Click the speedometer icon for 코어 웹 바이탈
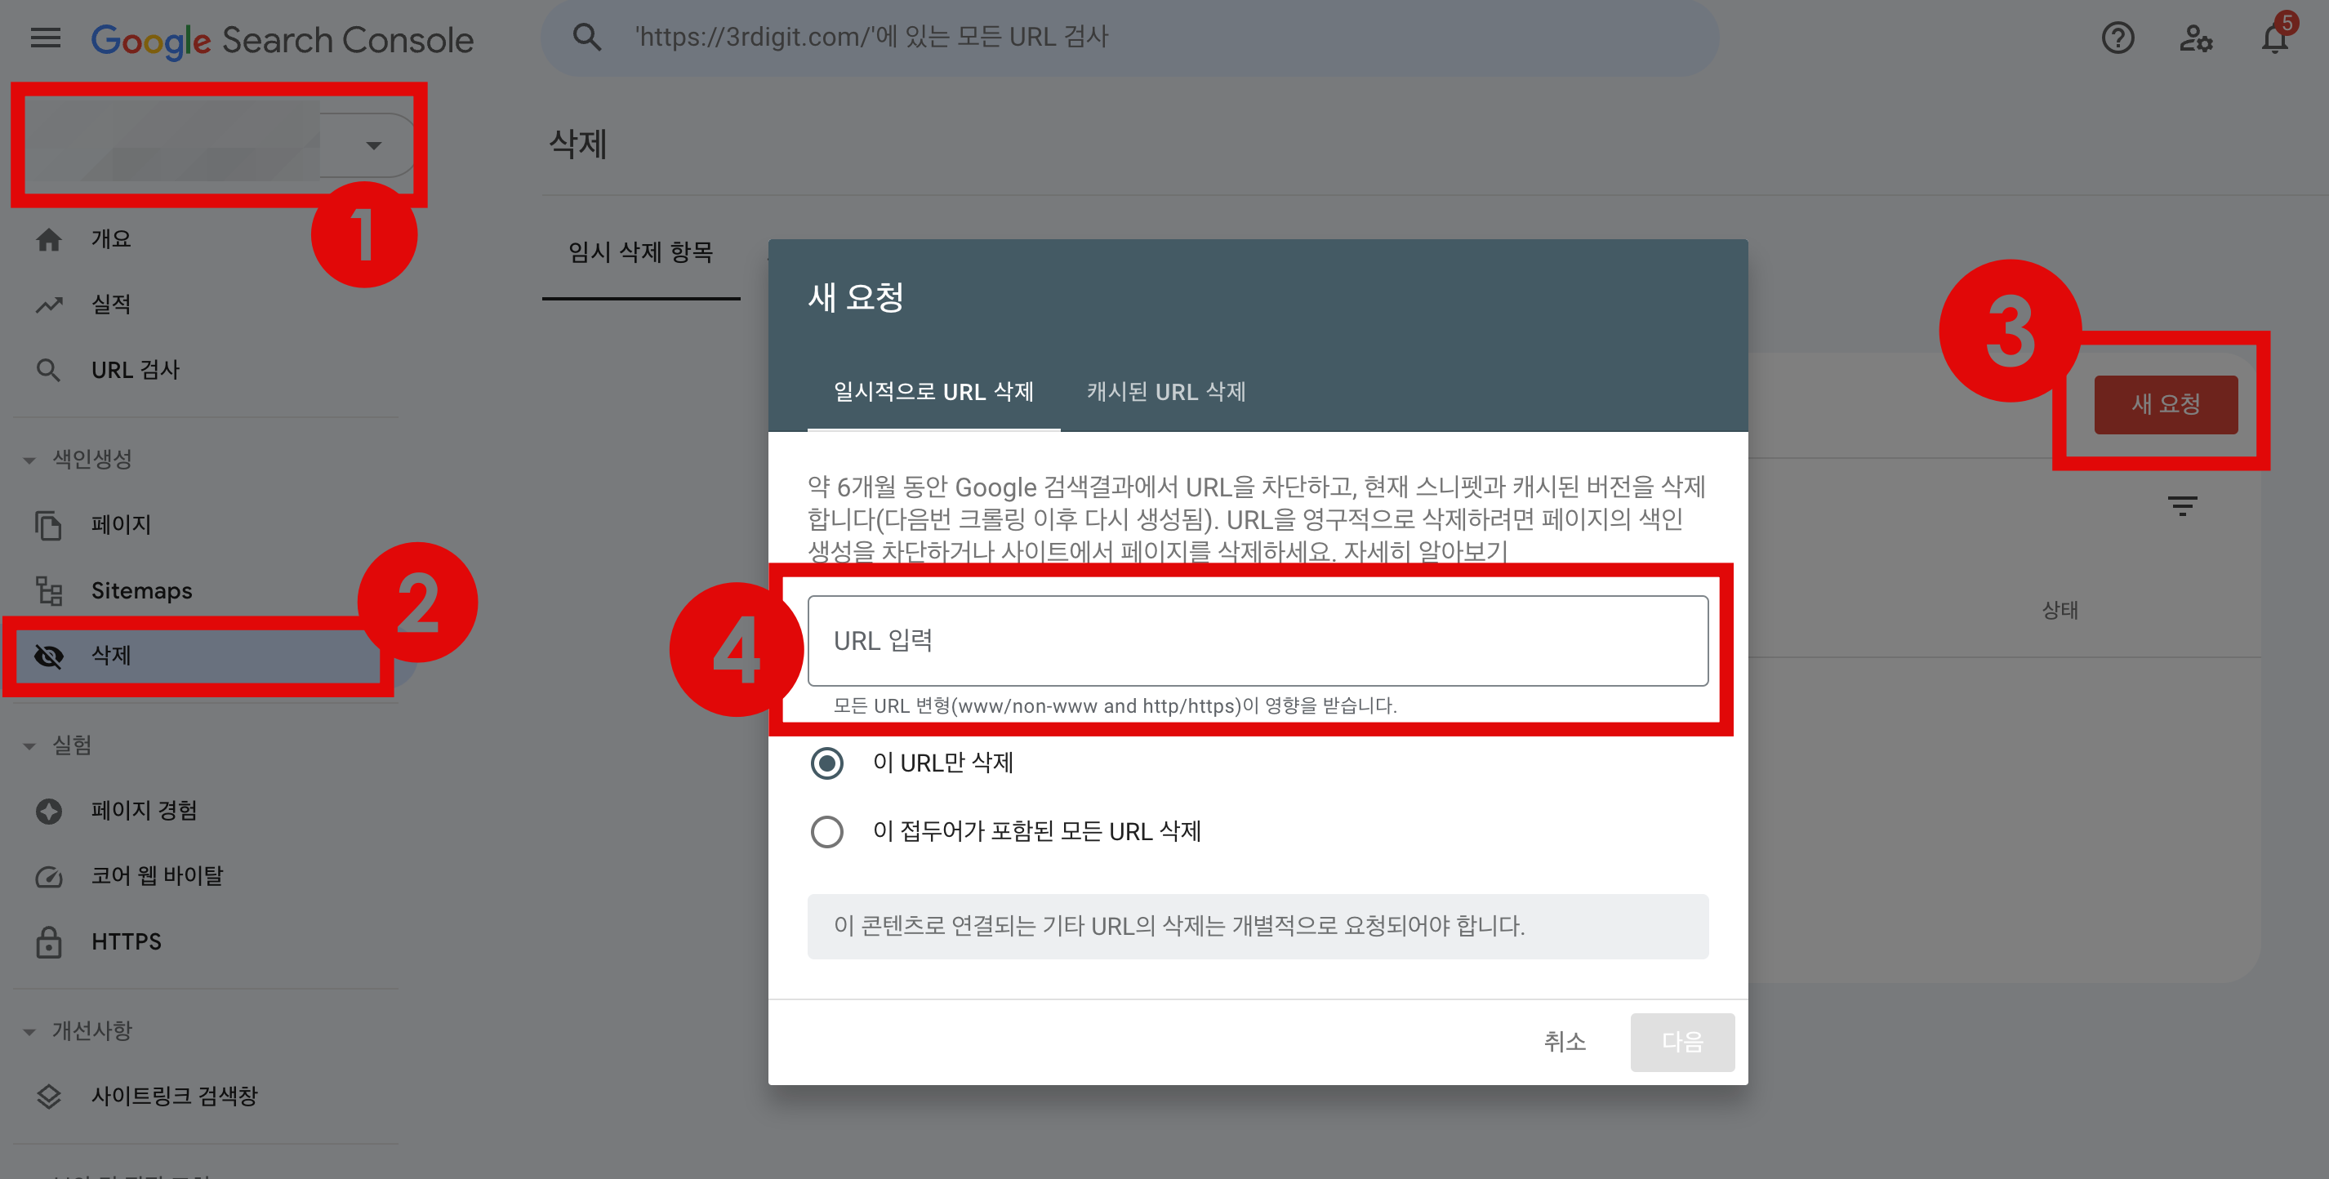 (x=49, y=876)
